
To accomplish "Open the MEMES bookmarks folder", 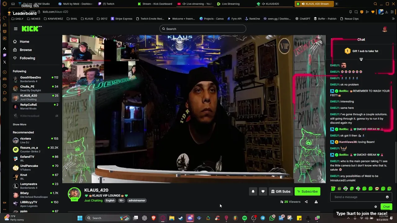I will (33, 19).
